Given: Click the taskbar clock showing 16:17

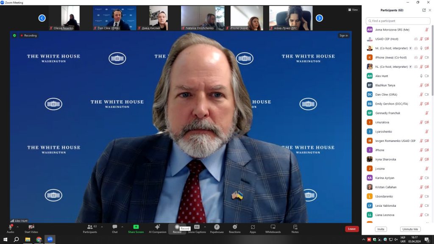Looking at the screenshot, I should tap(415, 240).
